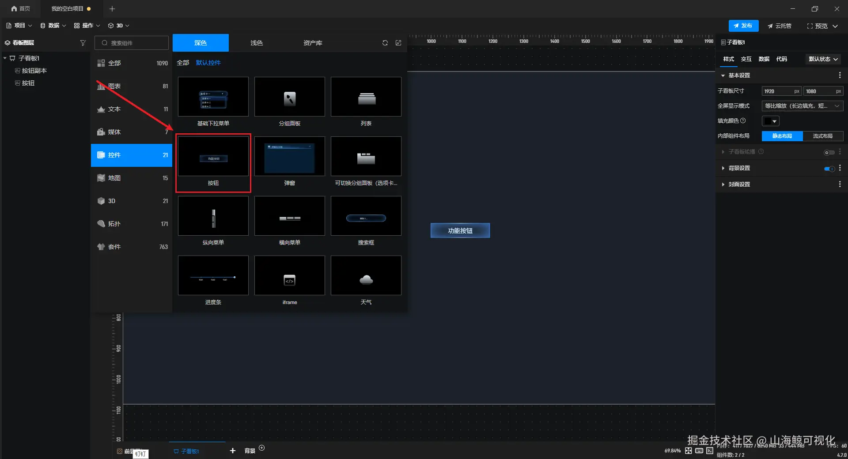Click the 发布 publish button
Screen dimensions: 848x459
(743, 26)
